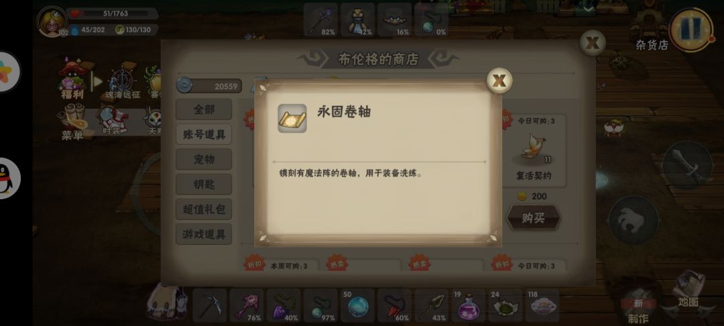Use the purple potion with count 19
Screen dimensions: 724x326
point(468,306)
